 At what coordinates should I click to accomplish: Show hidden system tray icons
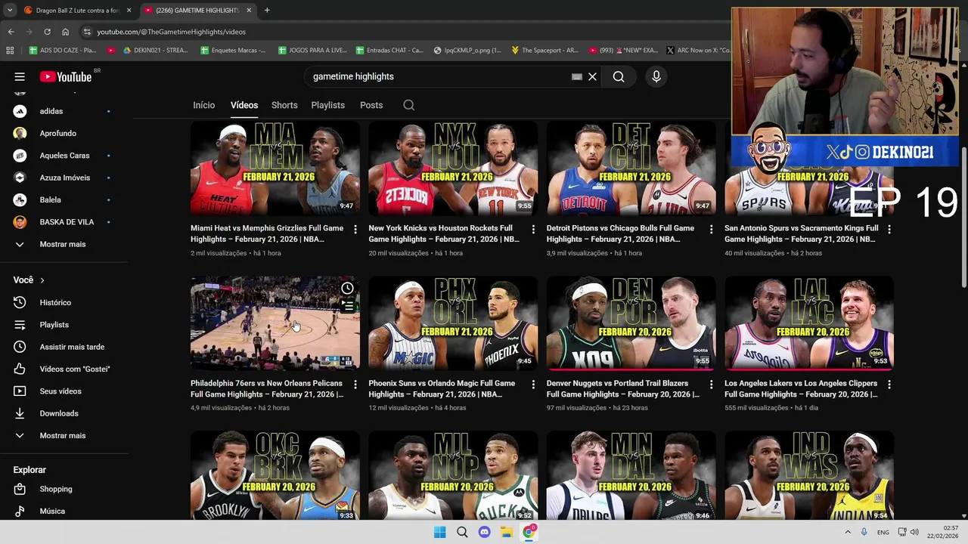click(x=847, y=532)
